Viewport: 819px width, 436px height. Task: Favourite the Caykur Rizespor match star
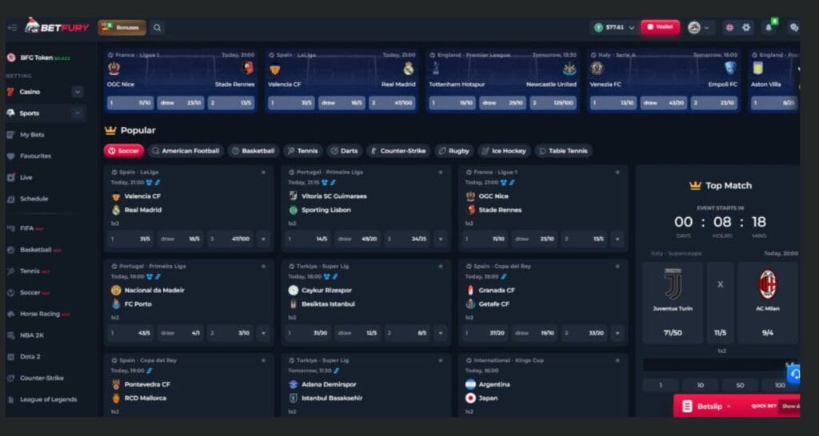pos(441,266)
